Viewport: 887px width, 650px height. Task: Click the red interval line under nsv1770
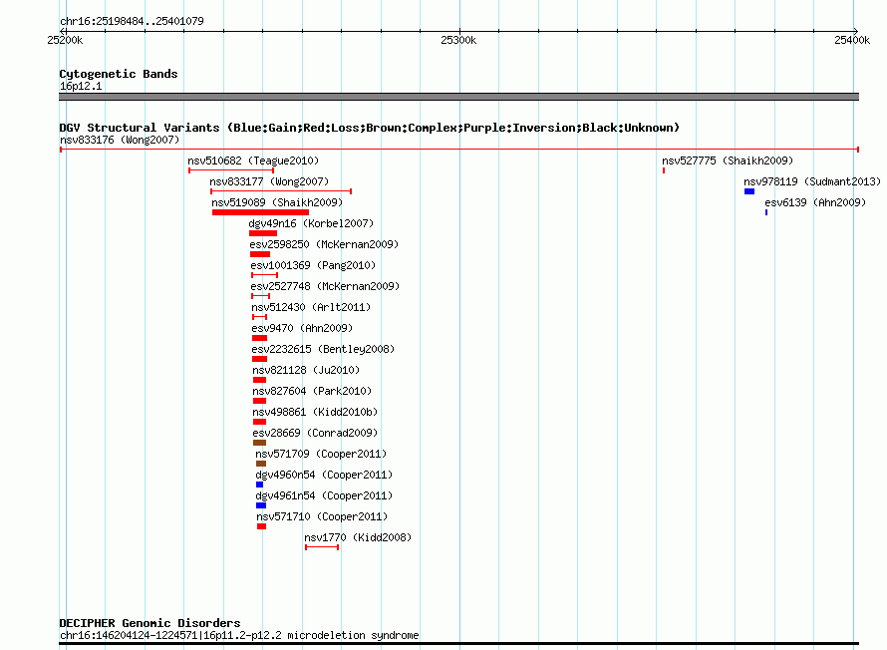click(x=322, y=547)
